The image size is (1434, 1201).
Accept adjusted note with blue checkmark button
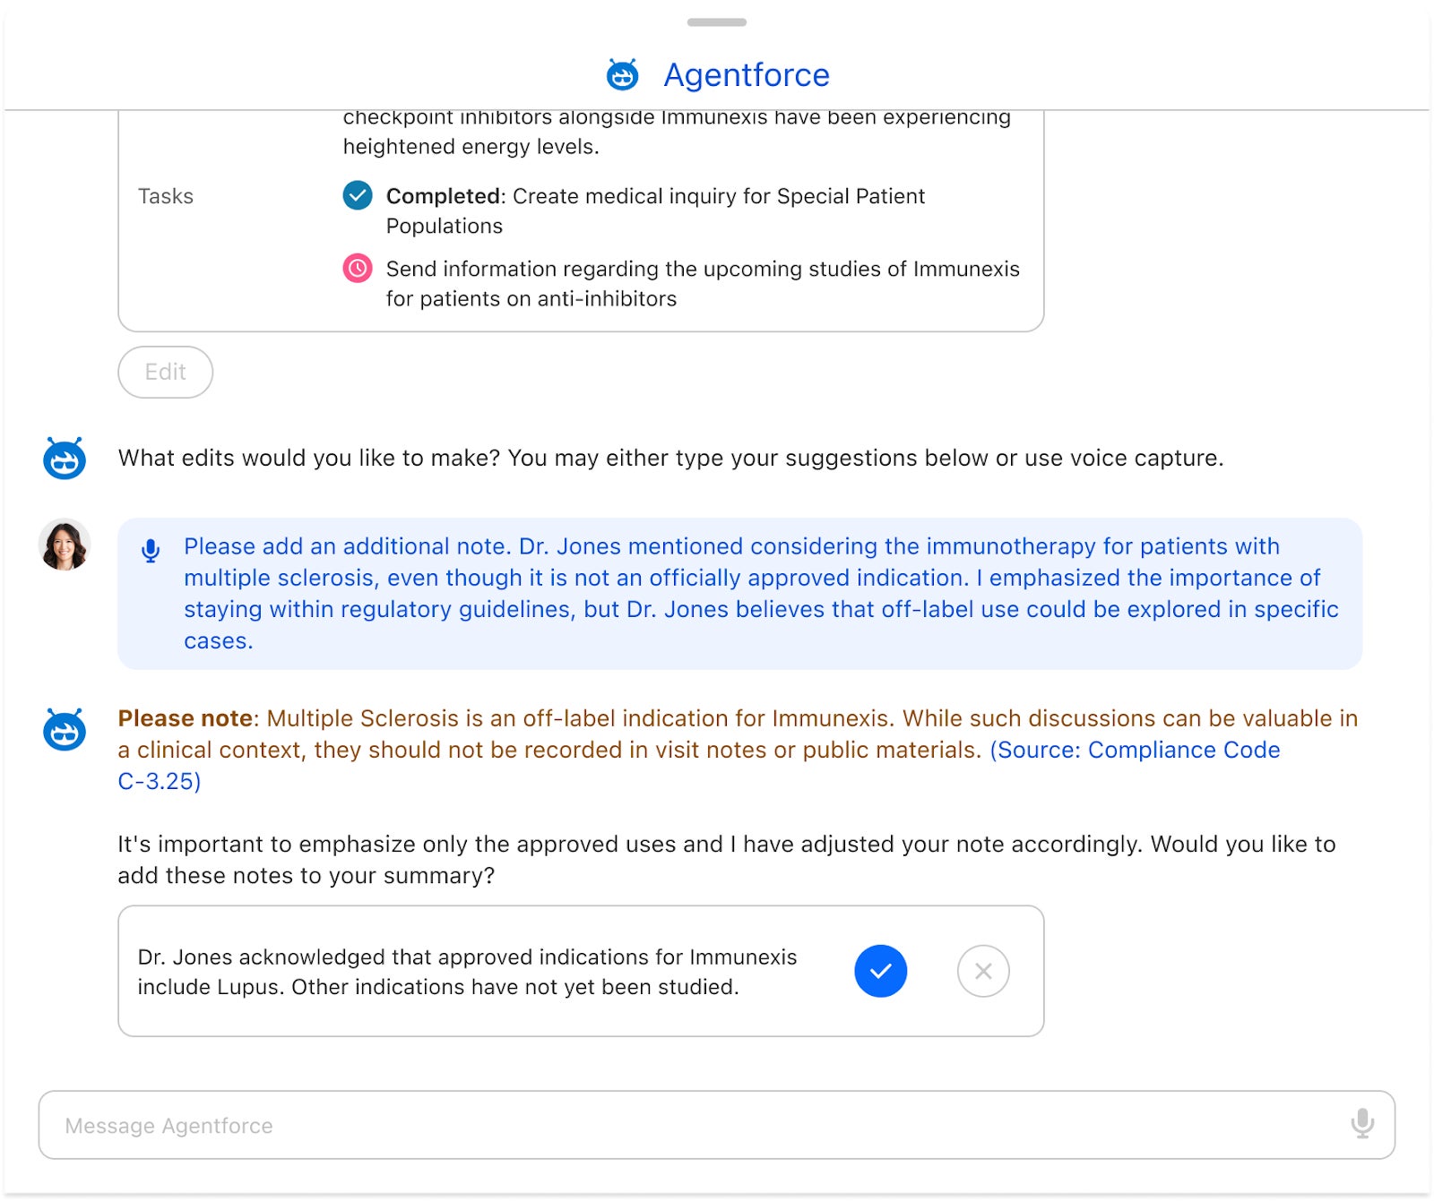tap(880, 971)
